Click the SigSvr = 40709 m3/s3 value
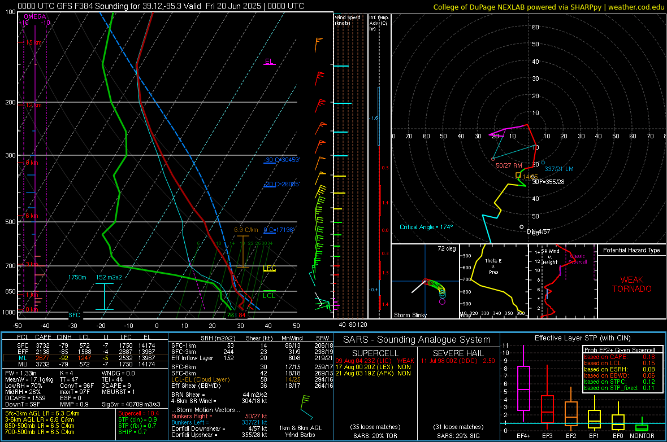 point(131,404)
